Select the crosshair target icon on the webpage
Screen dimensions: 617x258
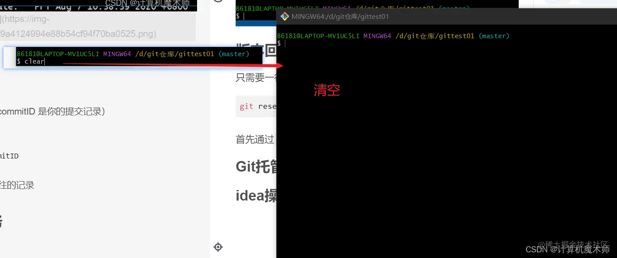(x=218, y=247)
